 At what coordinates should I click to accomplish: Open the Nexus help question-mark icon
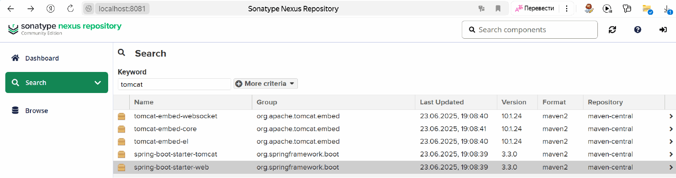[638, 29]
